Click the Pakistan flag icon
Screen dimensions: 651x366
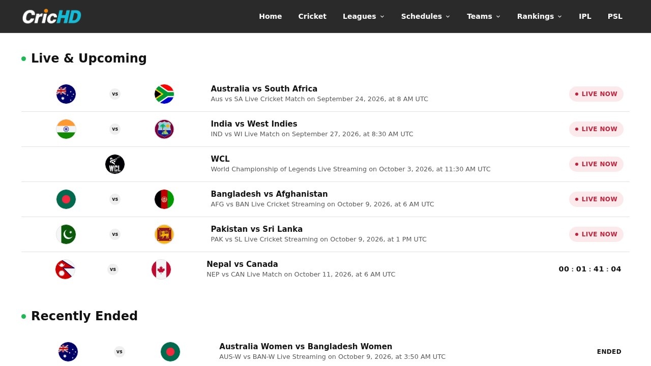tap(66, 234)
